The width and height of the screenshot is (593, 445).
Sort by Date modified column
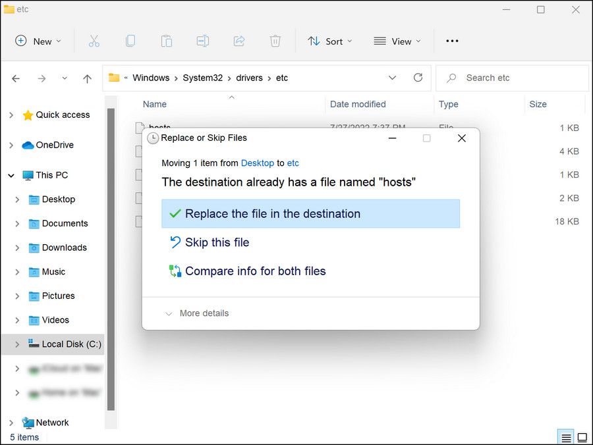(x=358, y=104)
